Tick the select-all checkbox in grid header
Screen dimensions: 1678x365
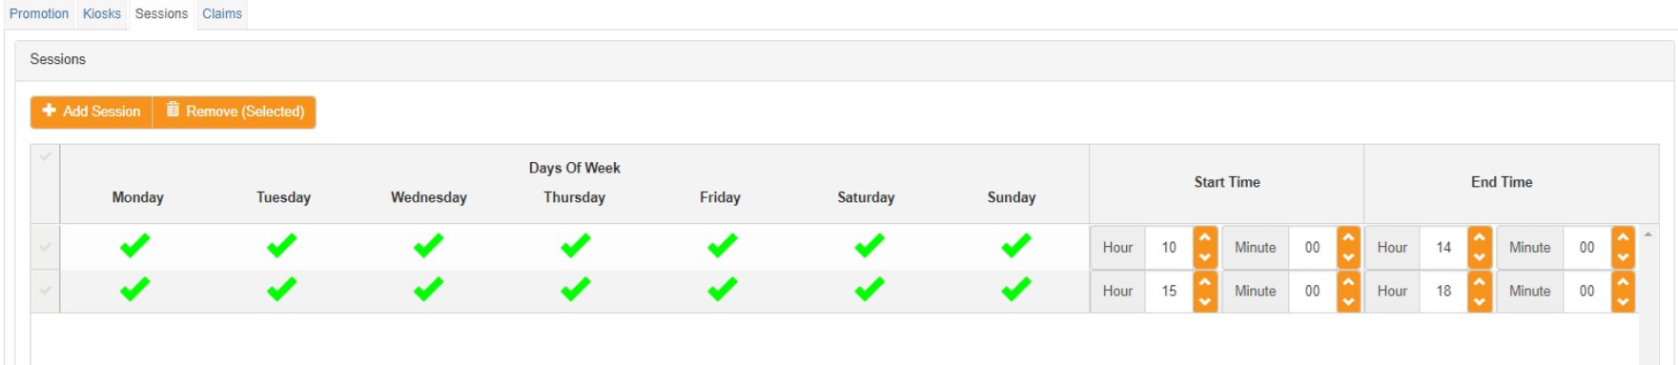pyautogui.click(x=45, y=157)
